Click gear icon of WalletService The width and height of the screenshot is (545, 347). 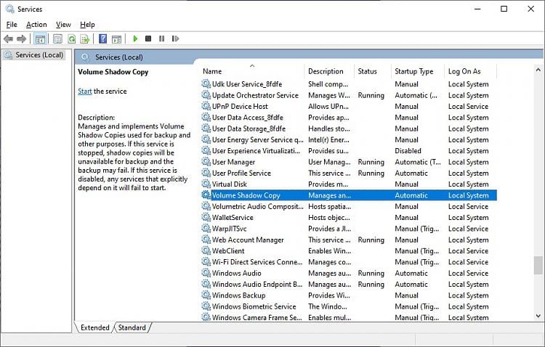[x=206, y=217]
